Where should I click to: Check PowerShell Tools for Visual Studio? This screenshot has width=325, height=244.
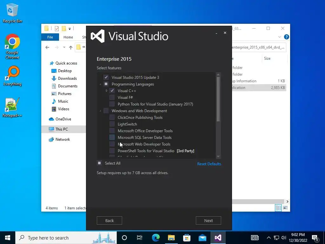tap(112, 151)
